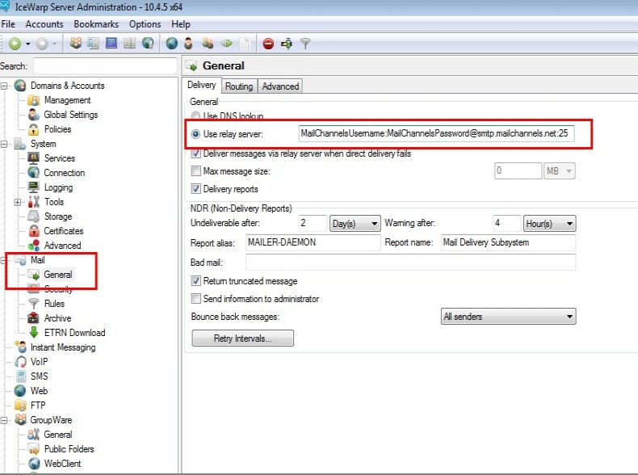This screenshot has height=475, width=638.
Task: Open the Connection tree item
Action: pyautogui.click(x=65, y=173)
